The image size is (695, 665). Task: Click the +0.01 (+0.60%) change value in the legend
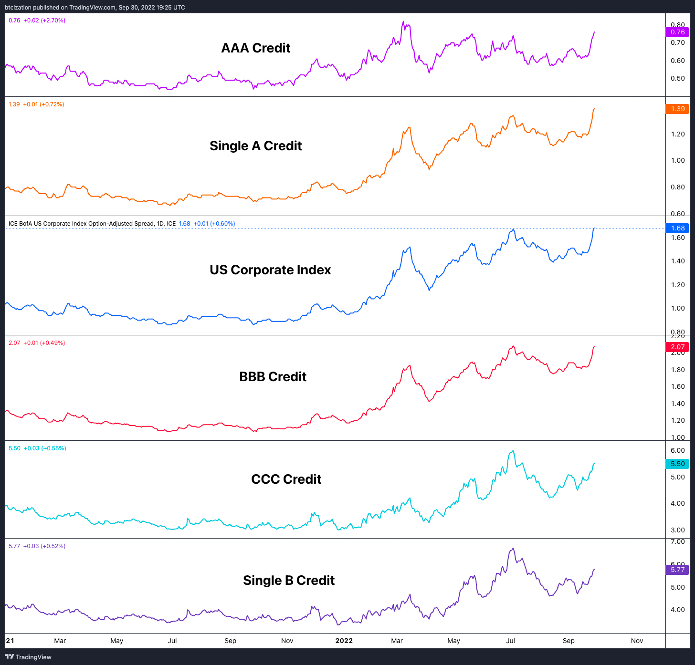(x=215, y=223)
